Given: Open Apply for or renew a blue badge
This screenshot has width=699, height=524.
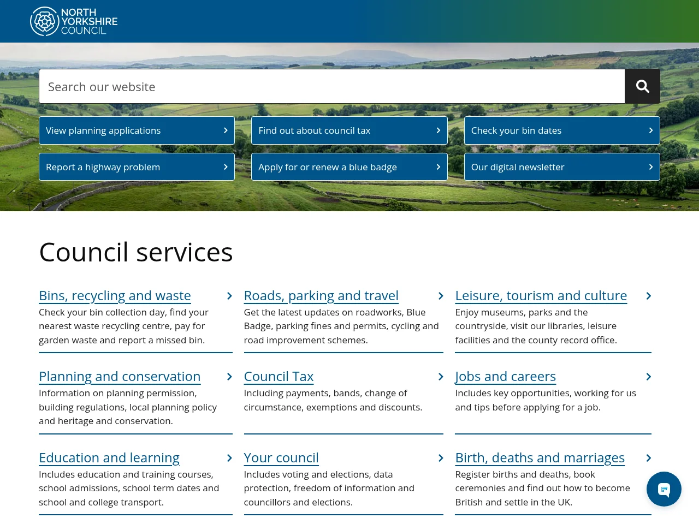Looking at the screenshot, I should 349,167.
